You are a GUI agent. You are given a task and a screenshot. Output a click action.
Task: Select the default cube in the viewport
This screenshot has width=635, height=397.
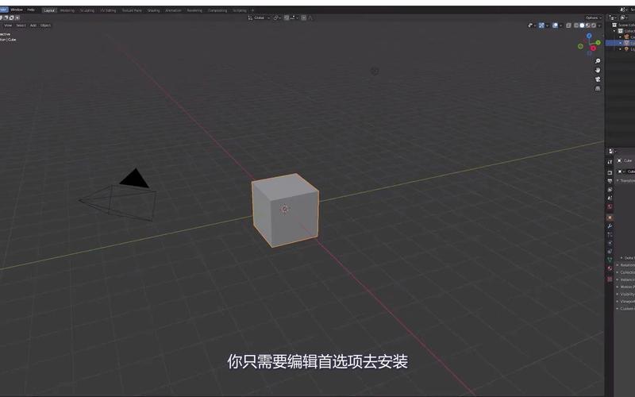coord(285,210)
